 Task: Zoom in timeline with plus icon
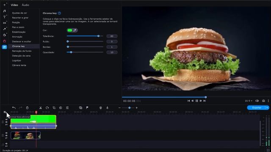pos(136,108)
